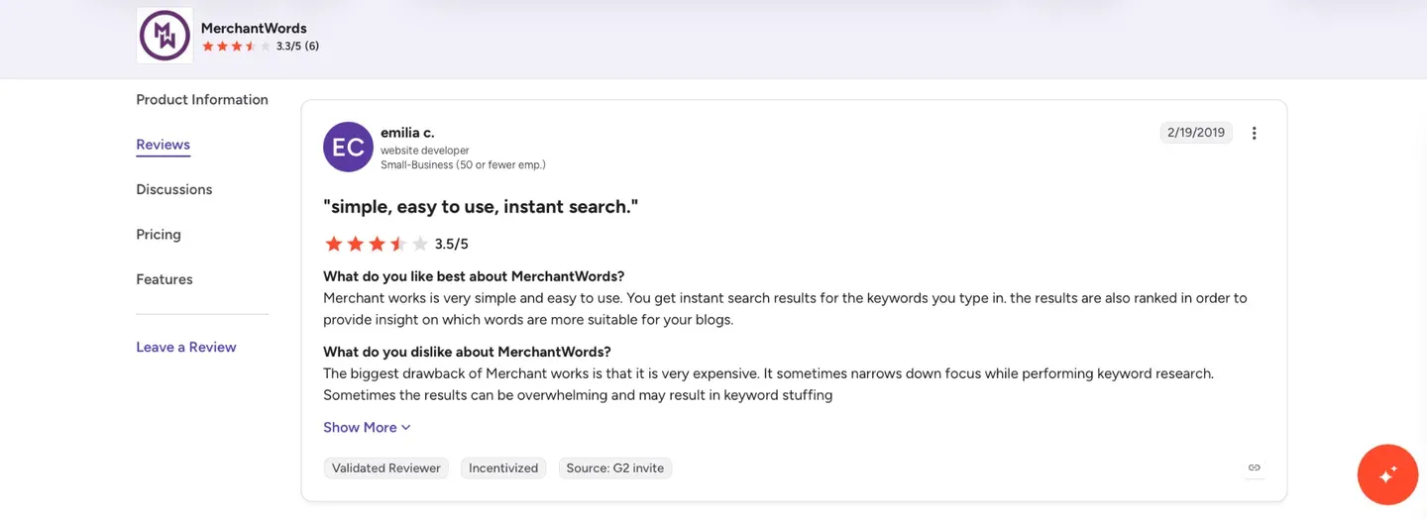Open the three-dot review options menu
Screen dimensions: 1427x519
click(1254, 133)
